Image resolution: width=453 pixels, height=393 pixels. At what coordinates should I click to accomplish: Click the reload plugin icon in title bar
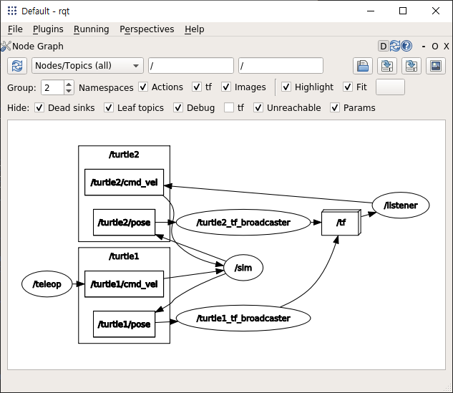394,46
